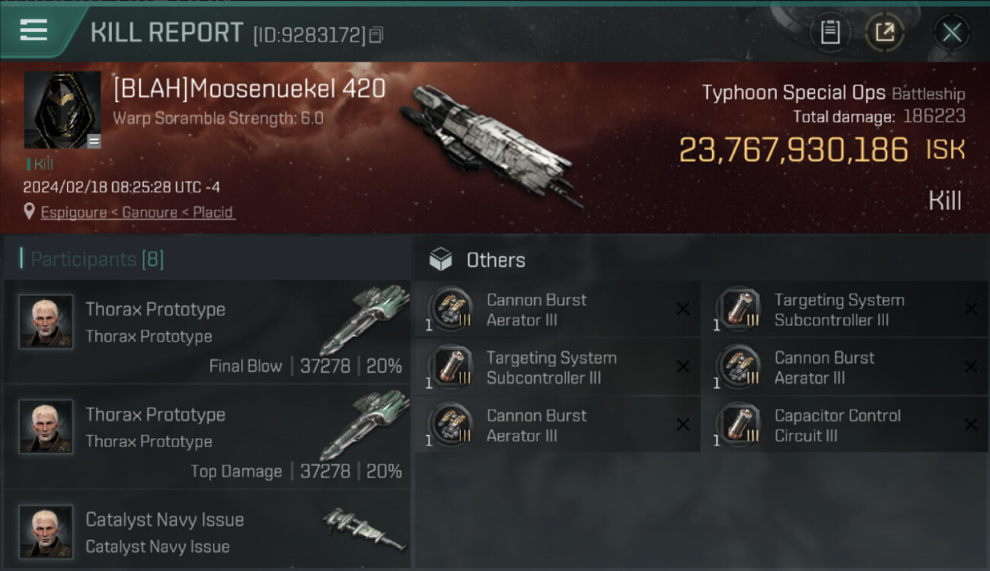Click the first Cannon Burst Aerator III icon

(451, 310)
